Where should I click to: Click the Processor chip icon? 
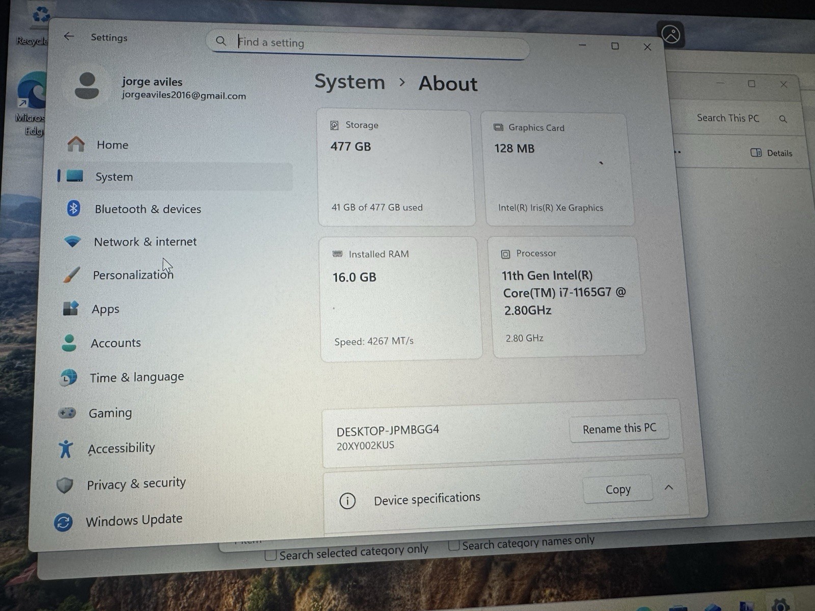pyautogui.click(x=505, y=254)
